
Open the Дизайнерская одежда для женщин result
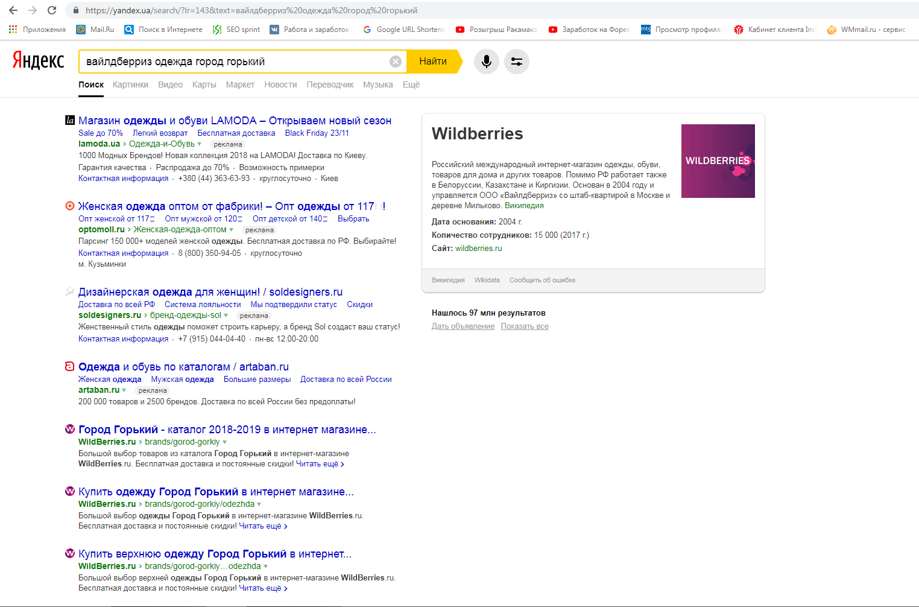click(x=210, y=292)
